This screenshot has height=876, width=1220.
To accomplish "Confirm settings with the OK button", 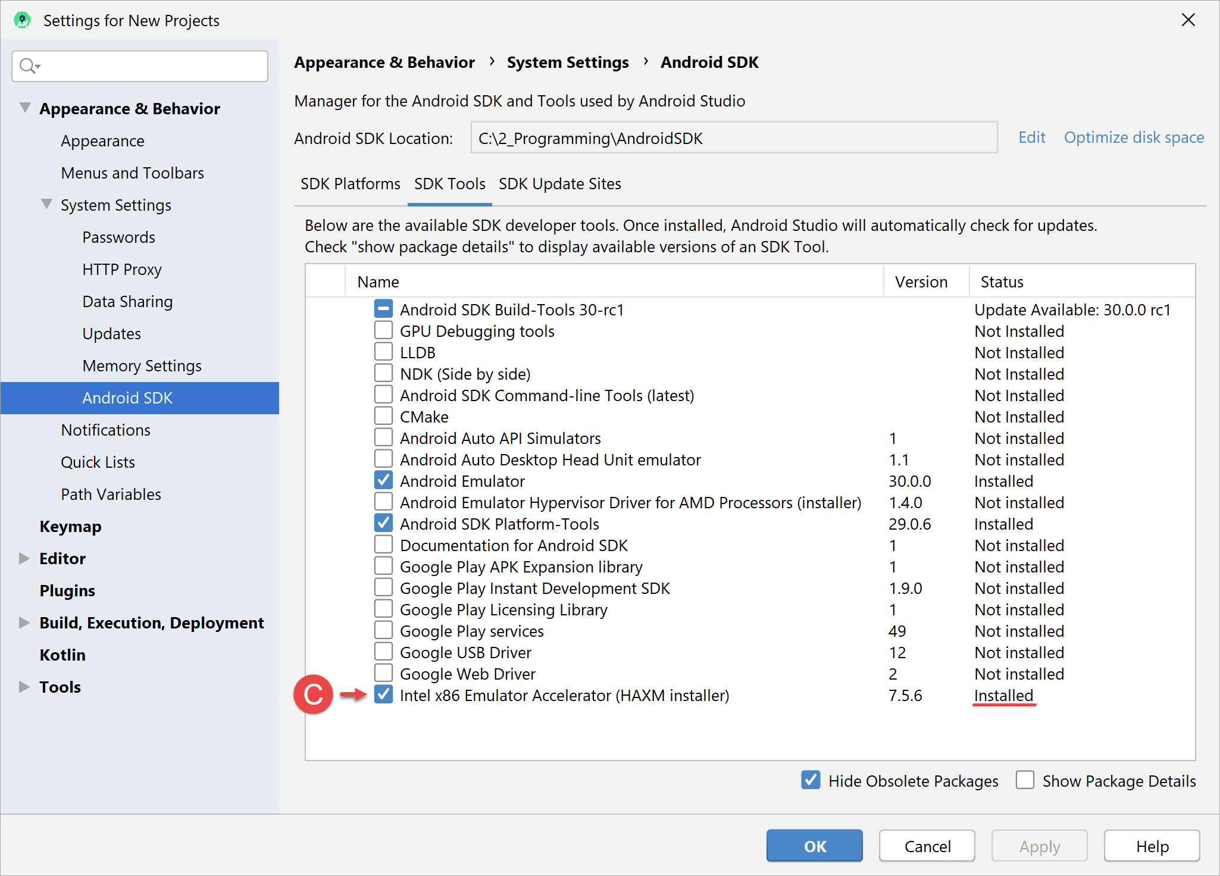I will tap(815, 846).
